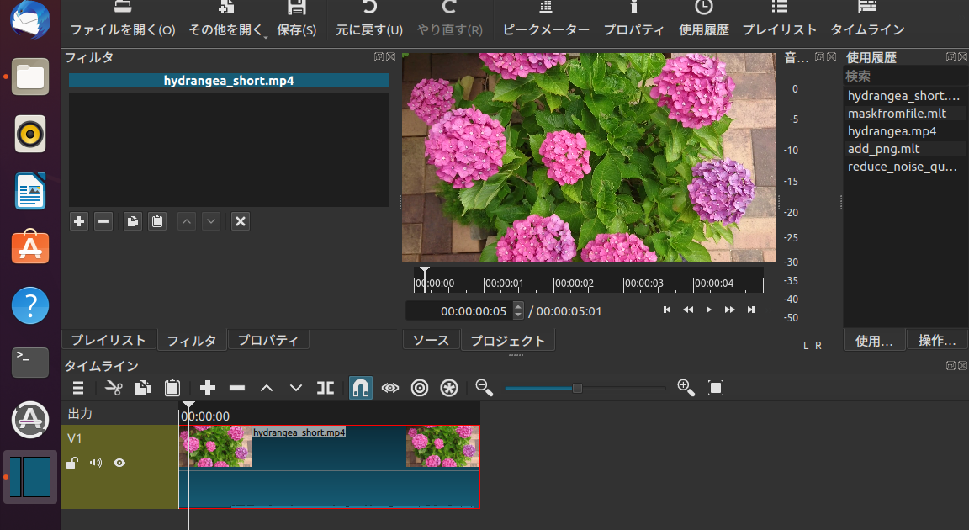Click the timeline zoom slider
This screenshot has width=969, height=530.
(577, 388)
